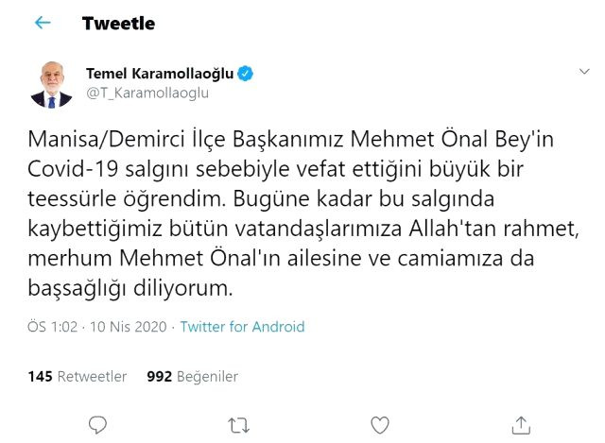605x443 pixels.
Task: Click the ÖS 1:02 timestamp
Action: (x=53, y=327)
